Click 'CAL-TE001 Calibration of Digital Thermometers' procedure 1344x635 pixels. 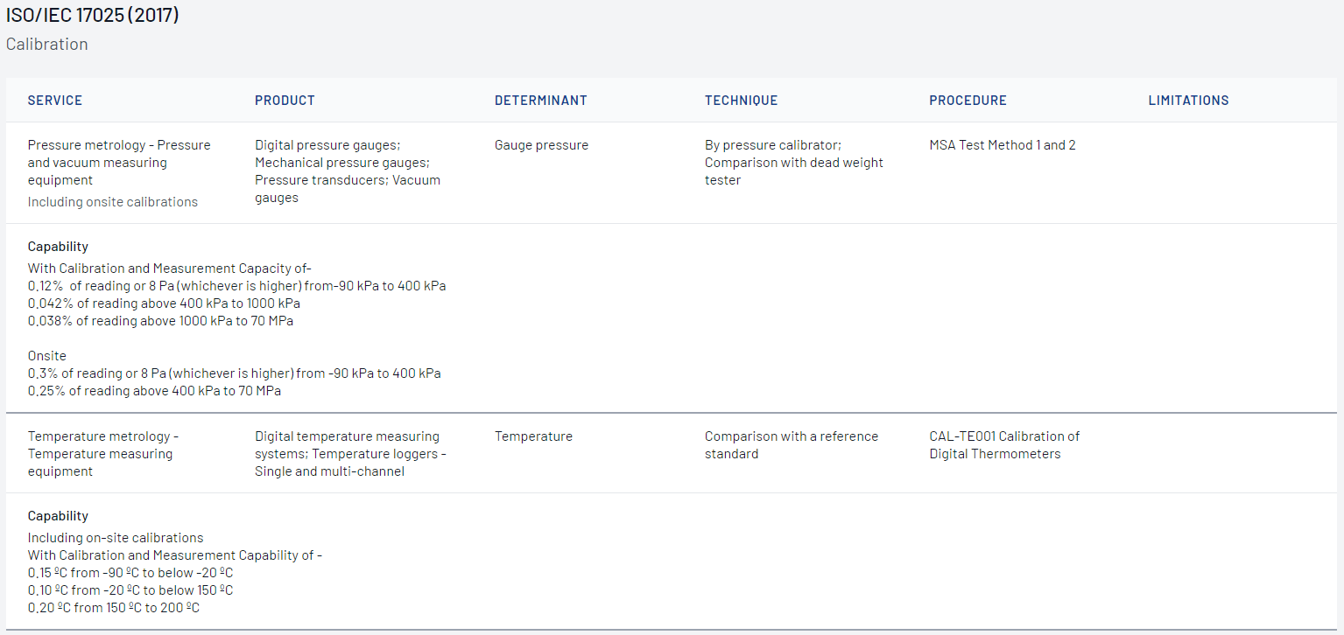1004,445
